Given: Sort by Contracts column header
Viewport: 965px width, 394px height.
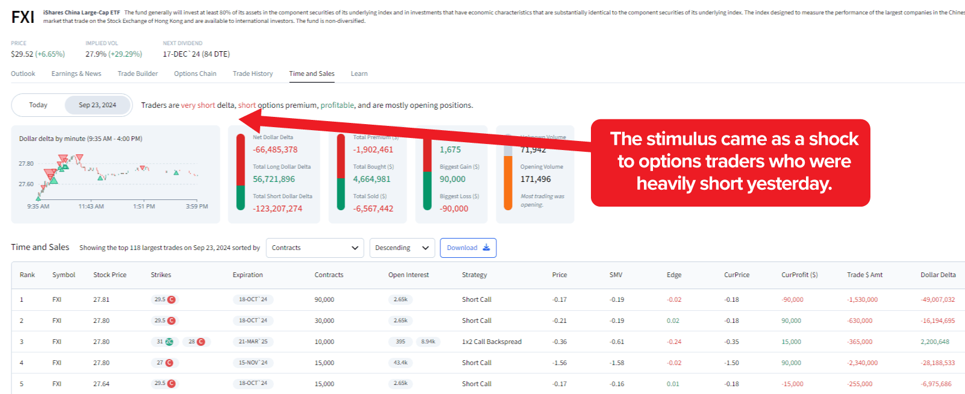Looking at the screenshot, I should (329, 275).
